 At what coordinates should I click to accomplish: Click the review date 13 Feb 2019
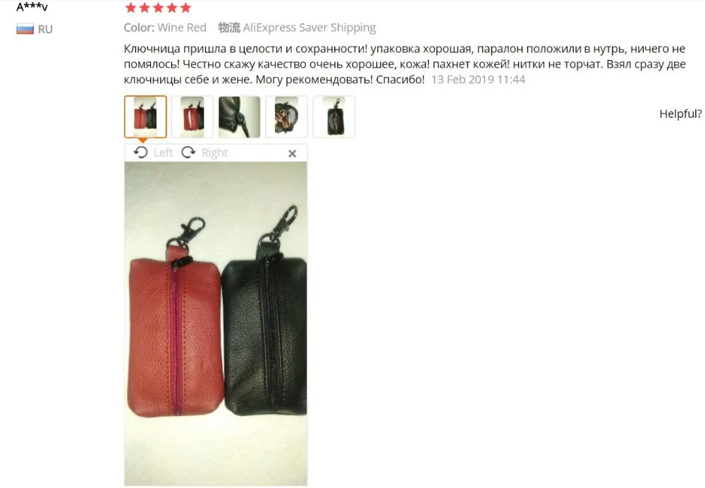point(478,80)
